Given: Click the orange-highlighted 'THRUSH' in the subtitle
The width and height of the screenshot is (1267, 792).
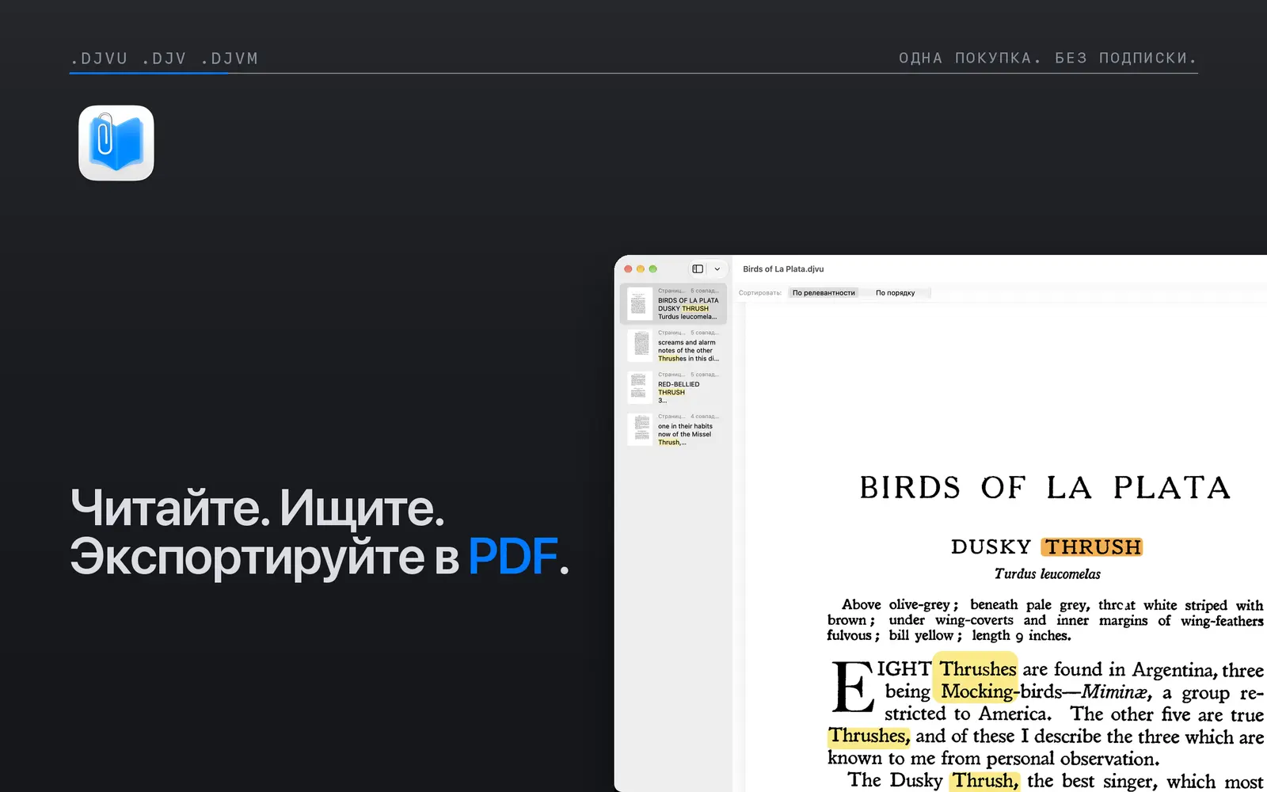Looking at the screenshot, I should [x=1092, y=547].
